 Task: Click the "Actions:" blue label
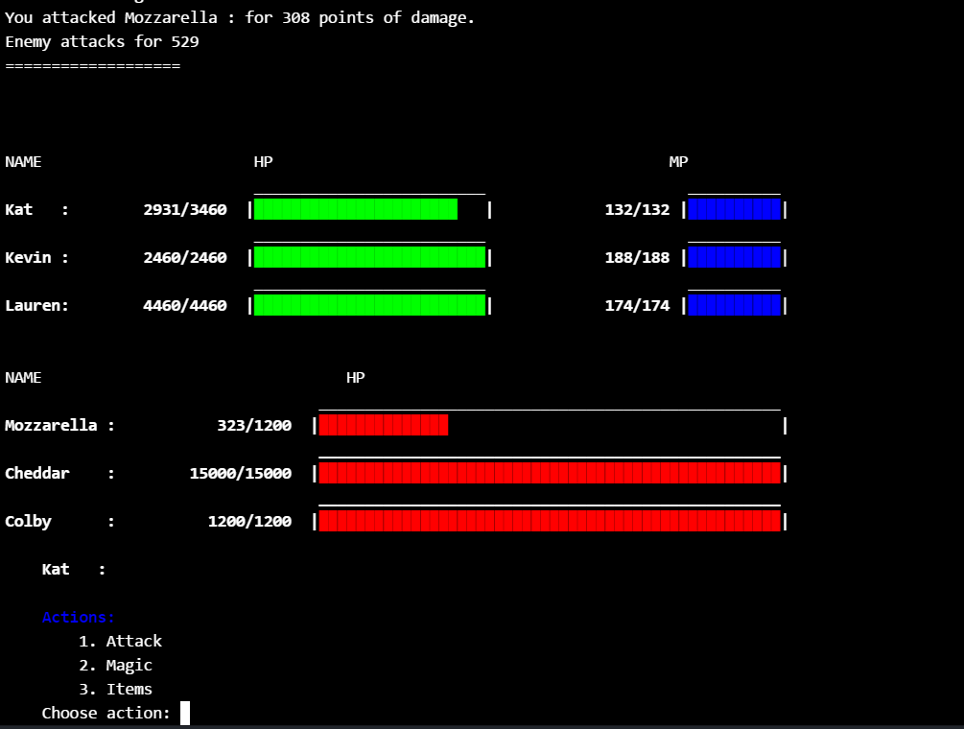[x=77, y=617]
